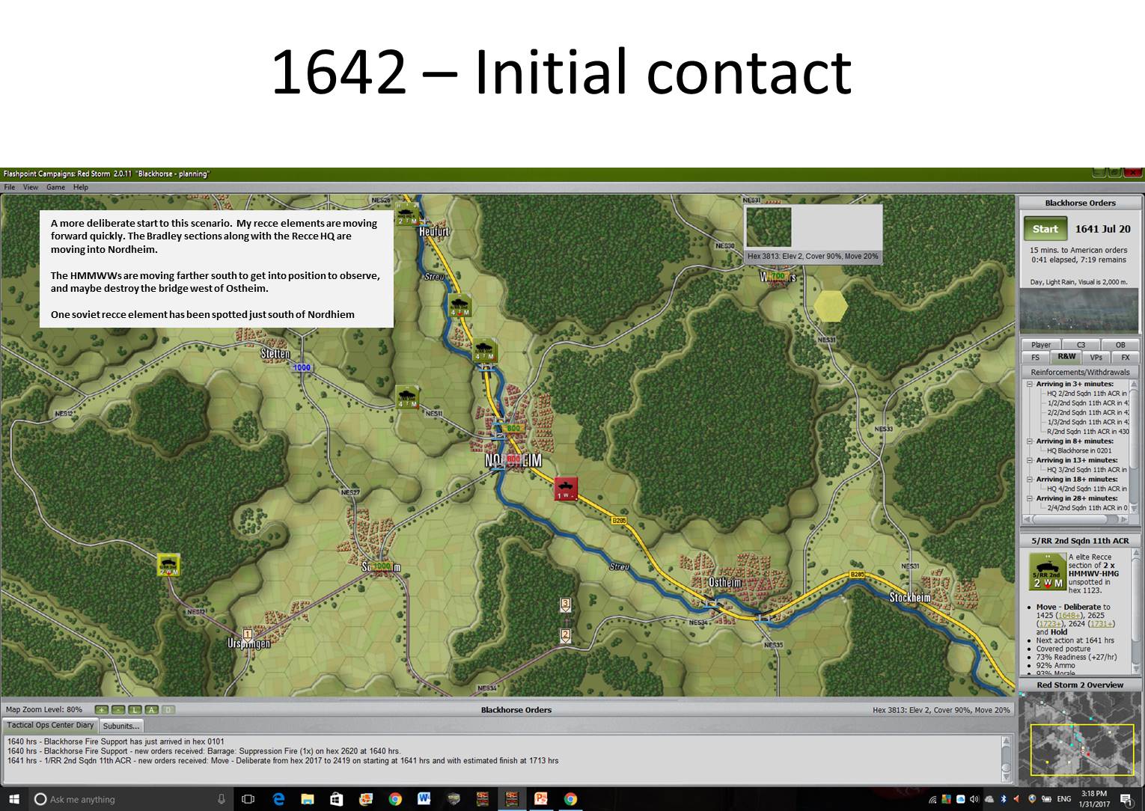1145x811 pixels.
Task: Open the Game menu
Action: (55, 187)
